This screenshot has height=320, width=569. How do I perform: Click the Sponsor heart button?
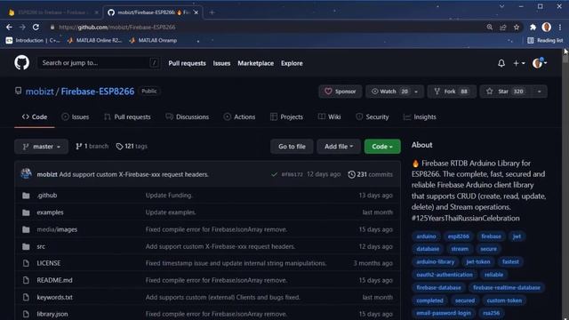coord(340,92)
